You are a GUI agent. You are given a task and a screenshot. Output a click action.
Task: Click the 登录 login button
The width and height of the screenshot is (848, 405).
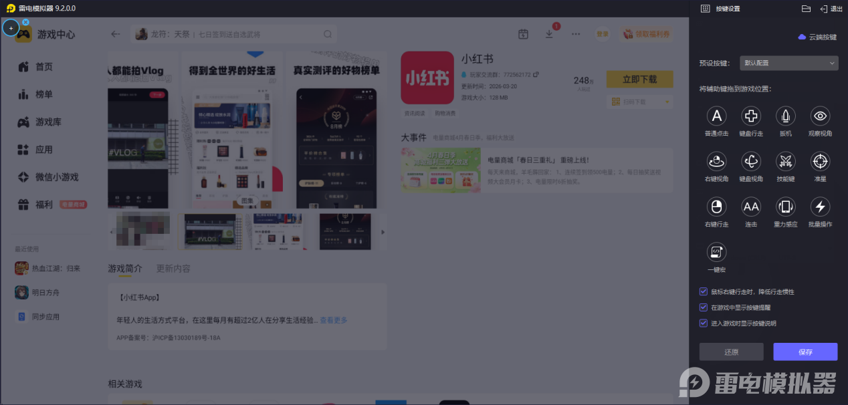603,34
